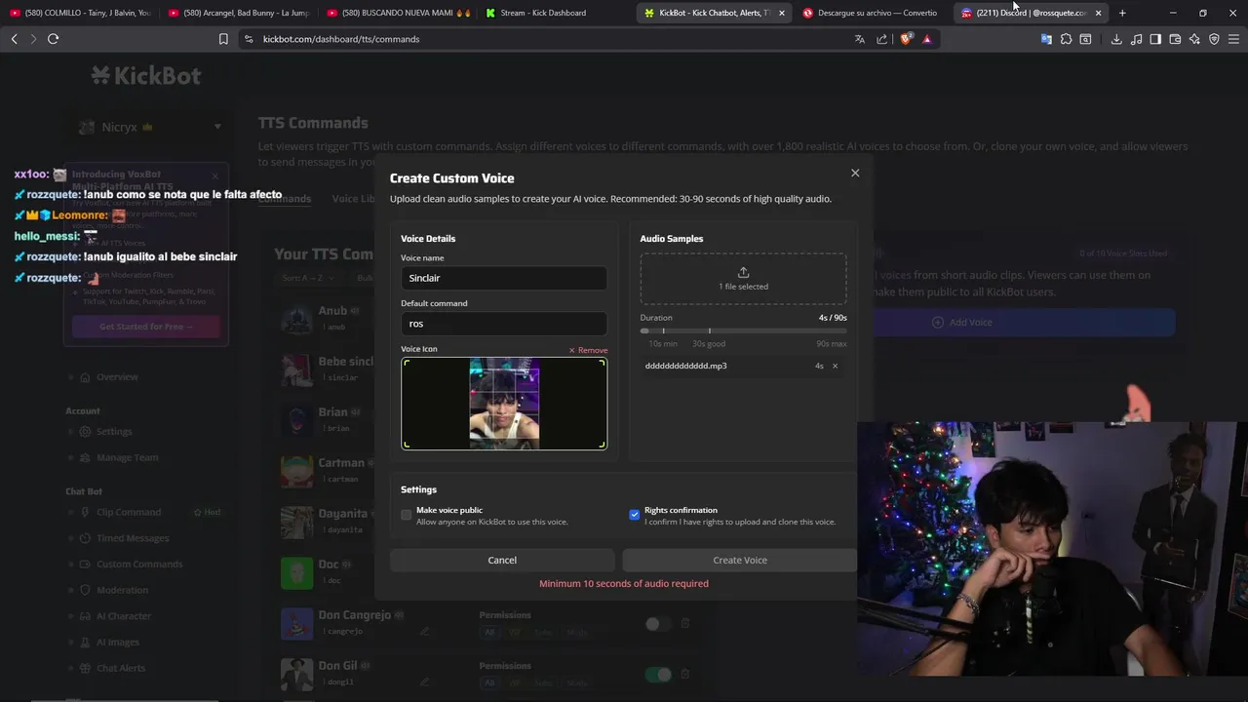Image resolution: width=1248 pixels, height=702 pixels.
Task: Toggle the browser sidebar panel icon
Action: click(1155, 39)
